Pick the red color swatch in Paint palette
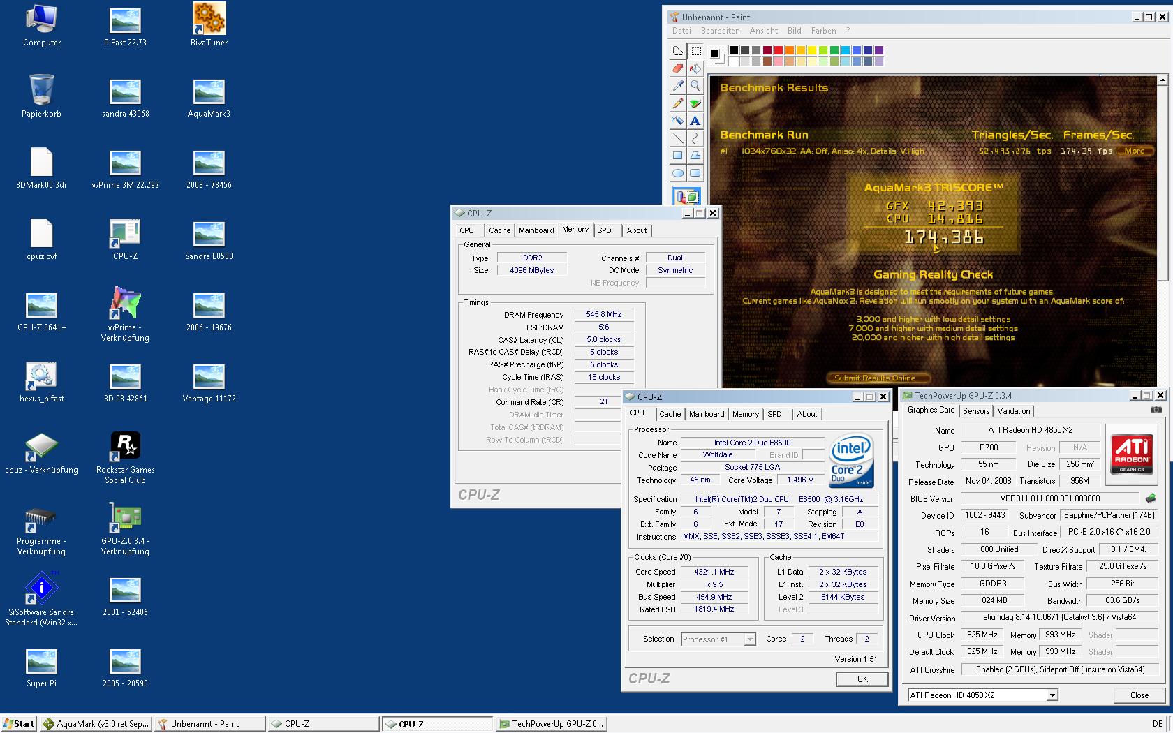 (778, 50)
